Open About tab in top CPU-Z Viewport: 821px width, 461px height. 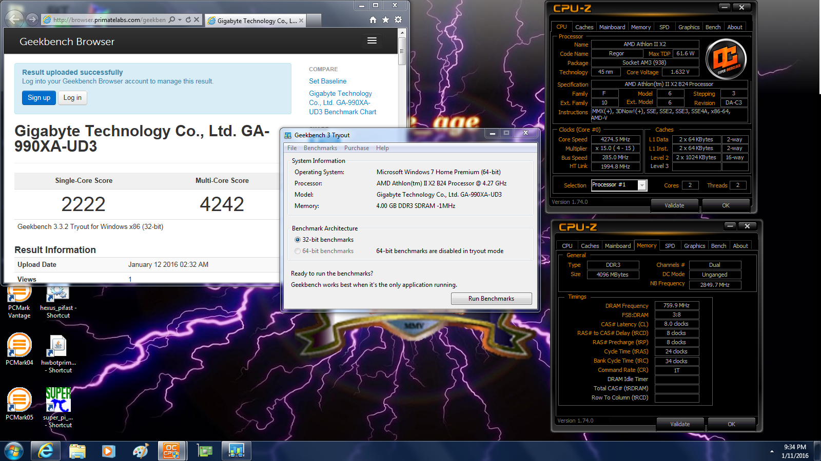pos(735,27)
